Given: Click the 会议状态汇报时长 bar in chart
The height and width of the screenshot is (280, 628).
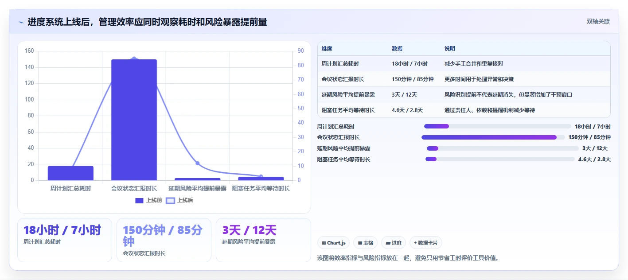Looking at the screenshot, I should 134,120.
